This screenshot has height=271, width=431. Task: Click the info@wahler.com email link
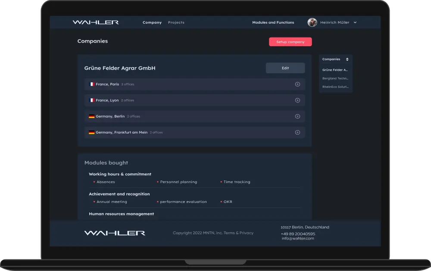(x=298, y=238)
